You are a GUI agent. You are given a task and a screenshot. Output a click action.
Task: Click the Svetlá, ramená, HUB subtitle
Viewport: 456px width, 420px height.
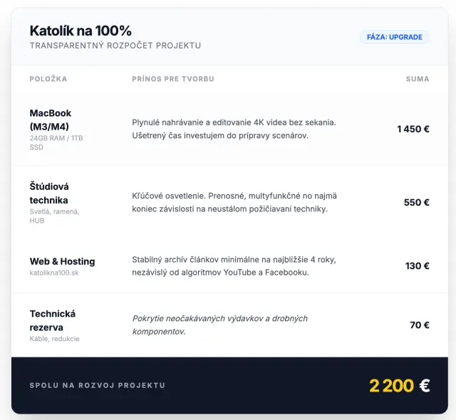point(55,216)
